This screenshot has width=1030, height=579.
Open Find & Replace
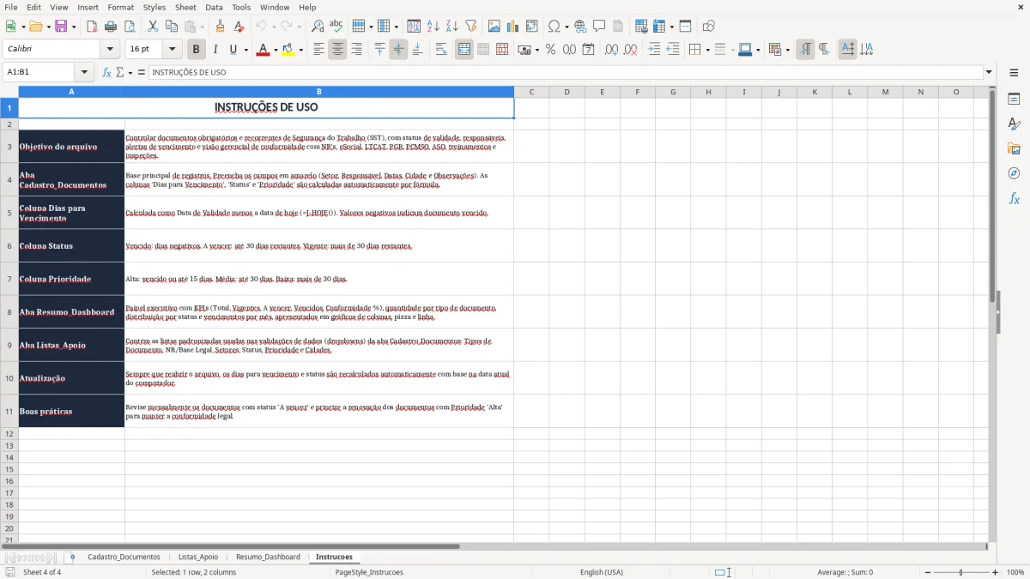click(x=318, y=27)
